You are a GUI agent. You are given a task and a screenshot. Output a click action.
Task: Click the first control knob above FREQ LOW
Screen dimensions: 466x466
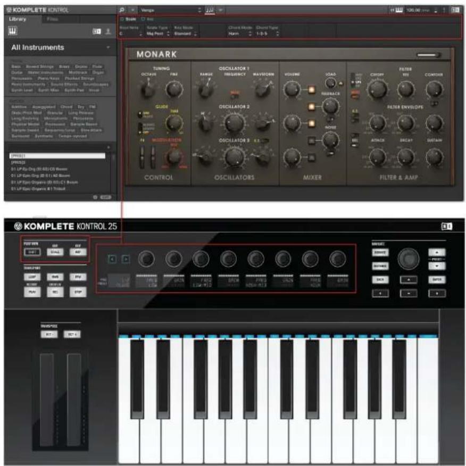point(146,259)
